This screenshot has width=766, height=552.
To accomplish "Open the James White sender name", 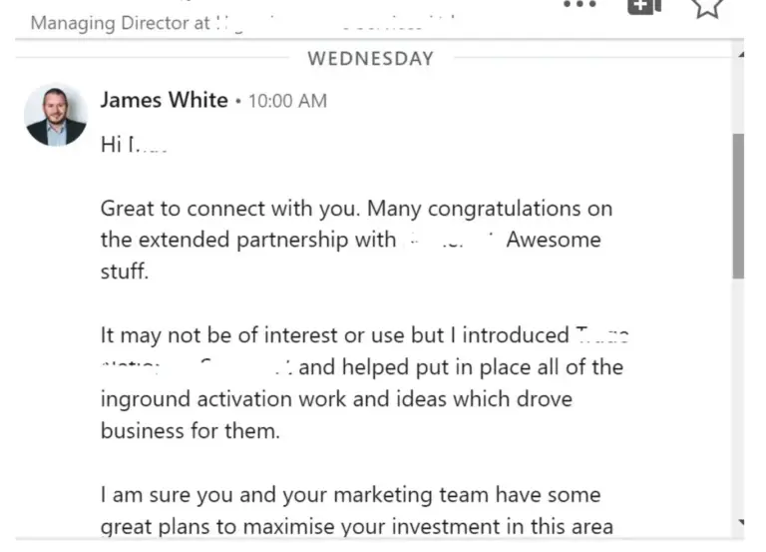I will pyautogui.click(x=165, y=100).
